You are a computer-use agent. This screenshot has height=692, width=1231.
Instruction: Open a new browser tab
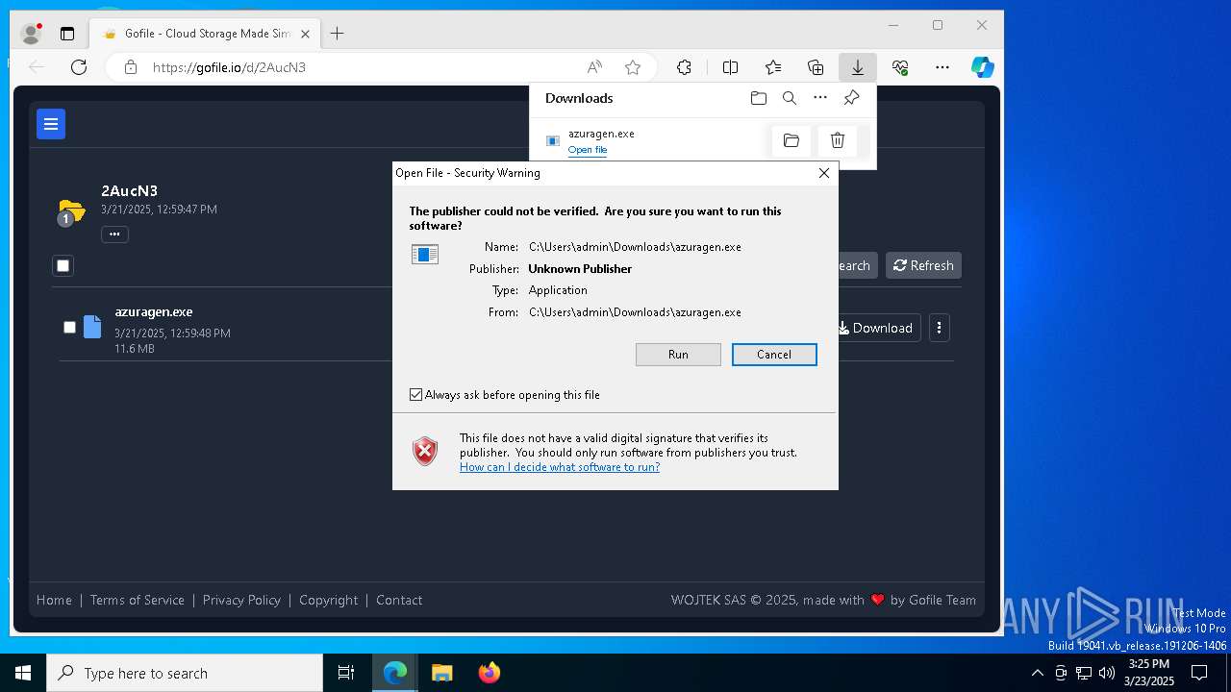(337, 34)
